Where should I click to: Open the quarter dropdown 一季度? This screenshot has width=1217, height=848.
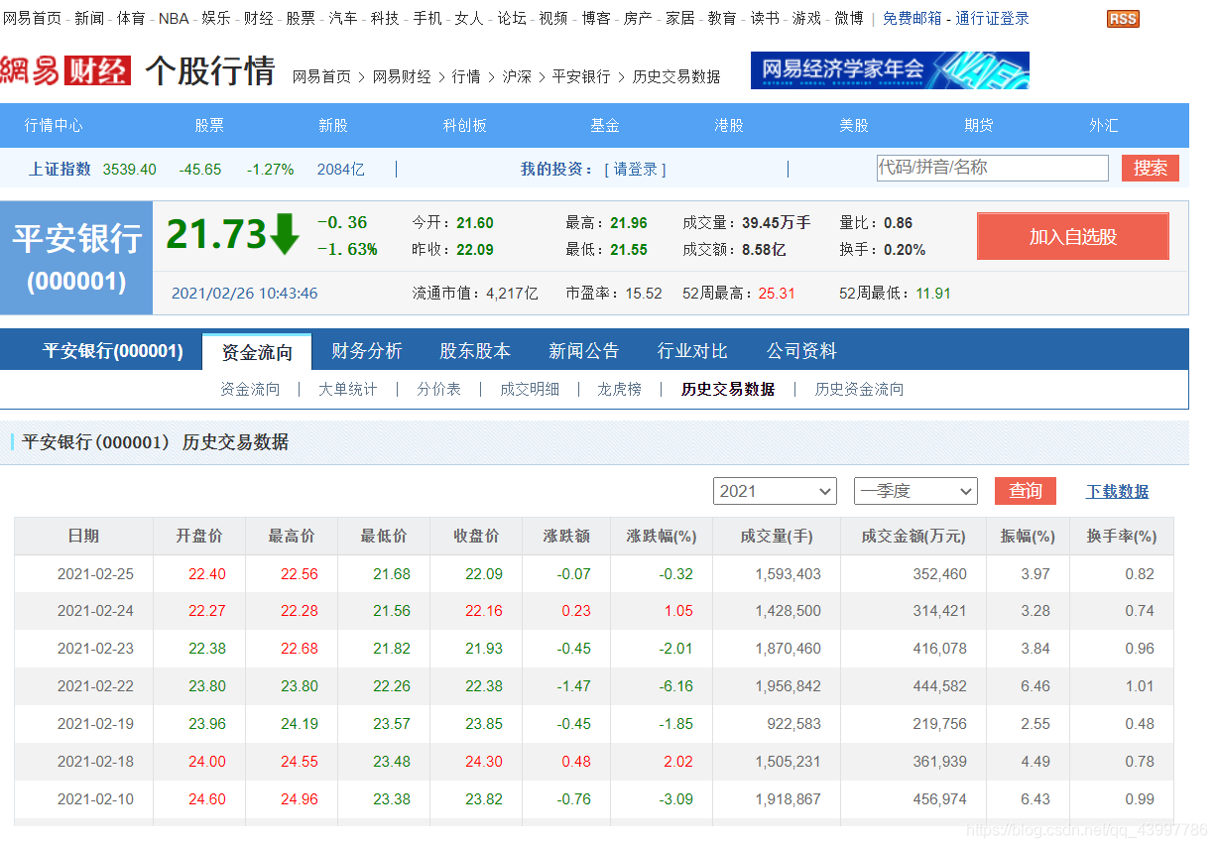pos(915,491)
